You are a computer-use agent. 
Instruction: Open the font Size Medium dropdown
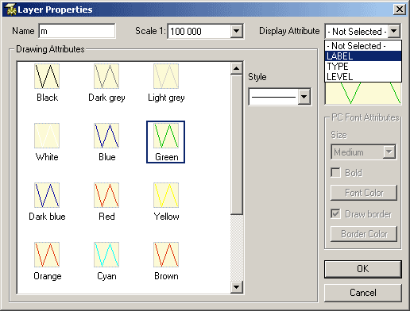pyautogui.click(x=389, y=152)
